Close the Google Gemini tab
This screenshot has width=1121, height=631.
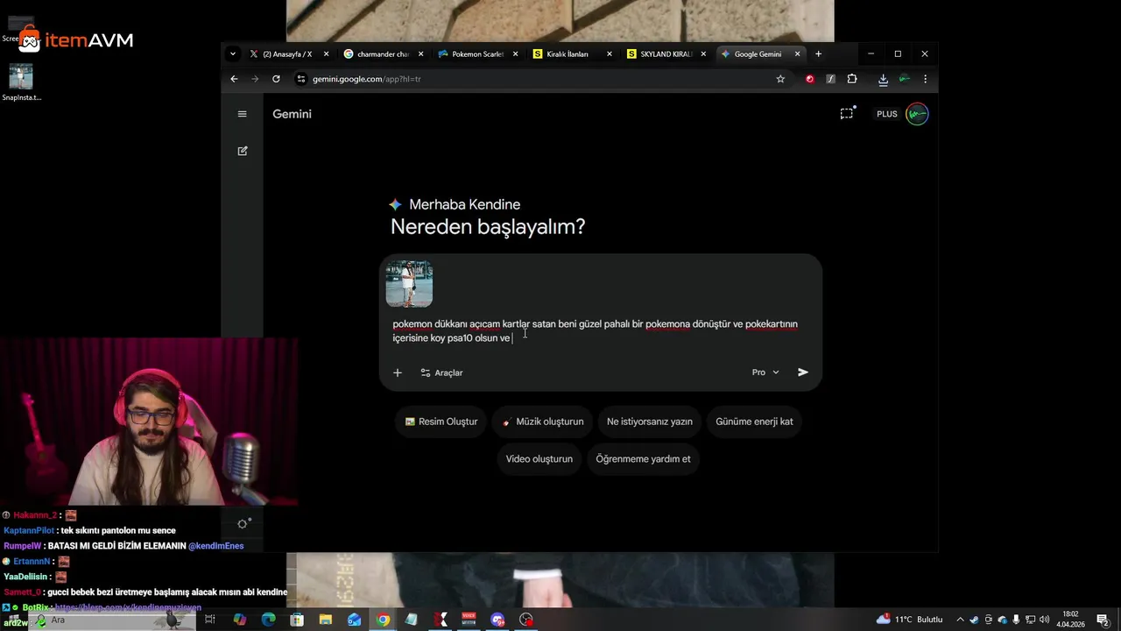tap(797, 54)
